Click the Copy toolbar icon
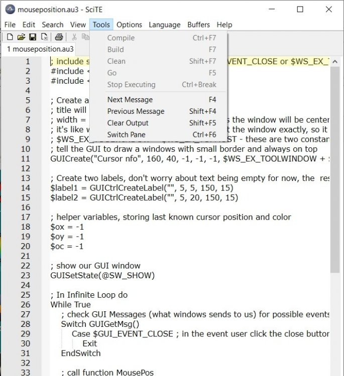The height and width of the screenshot is (376, 344). [85, 37]
